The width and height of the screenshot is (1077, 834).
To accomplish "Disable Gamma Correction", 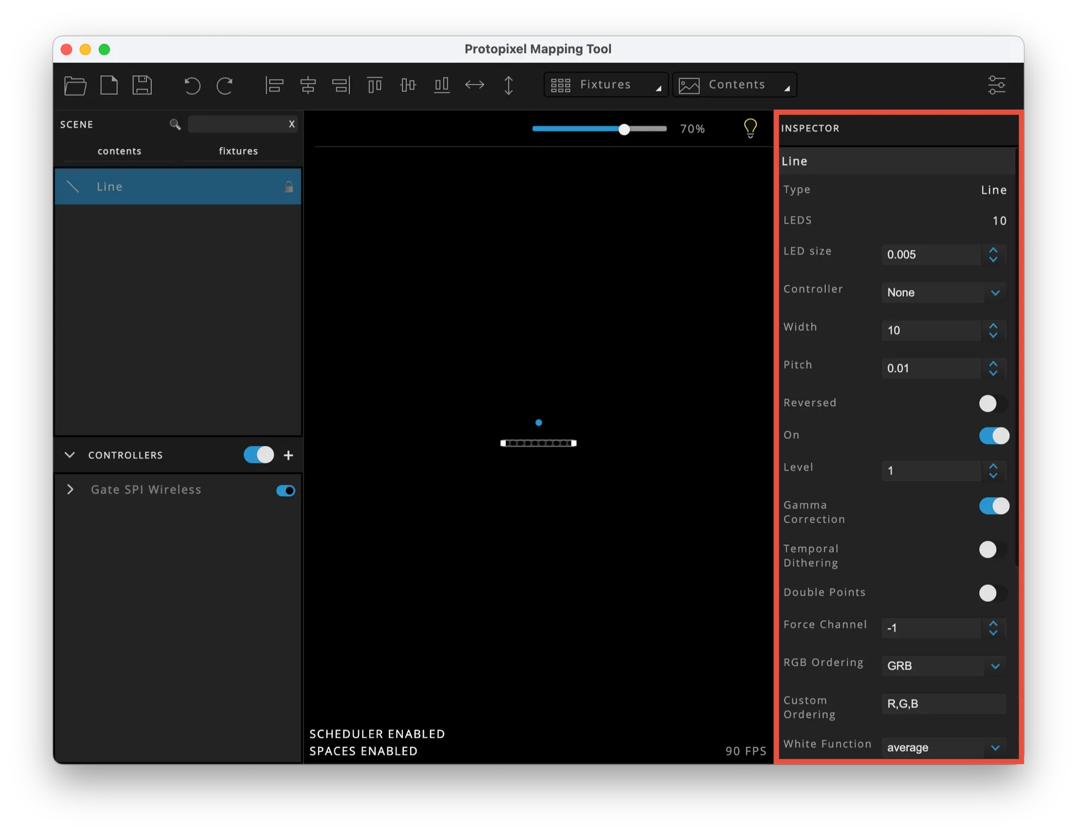I will (x=994, y=506).
